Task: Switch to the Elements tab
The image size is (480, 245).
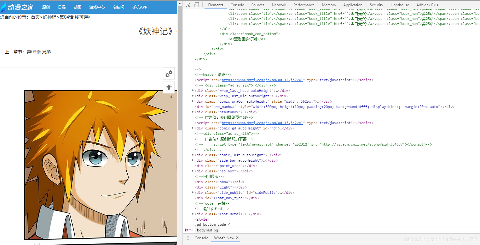Action: point(216,5)
